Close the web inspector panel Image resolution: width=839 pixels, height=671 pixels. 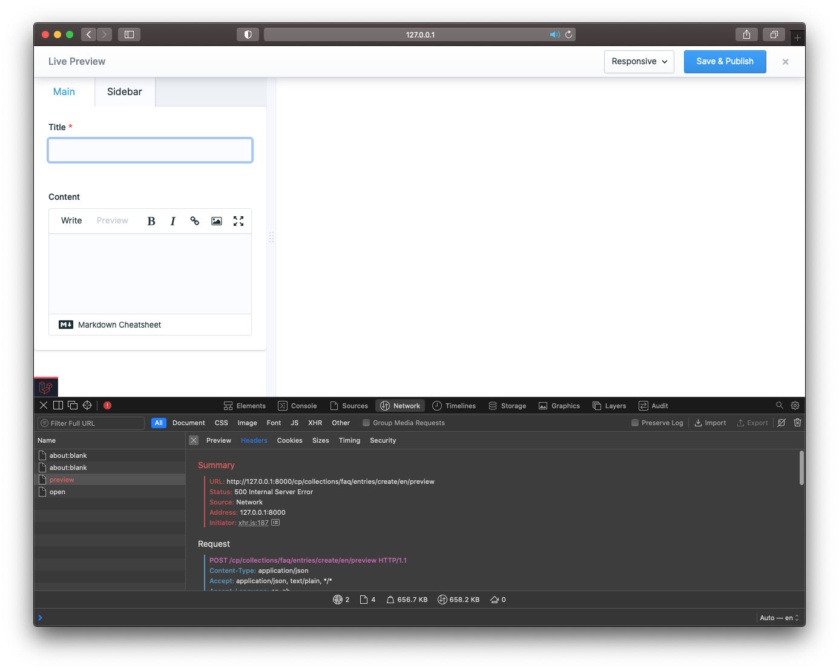pyautogui.click(x=44, y=406)
